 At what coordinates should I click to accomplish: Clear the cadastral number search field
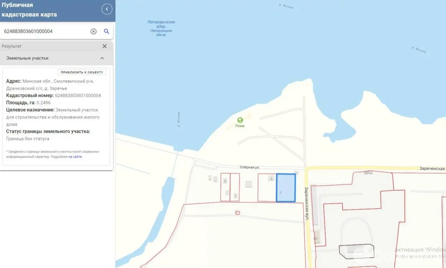93,31
